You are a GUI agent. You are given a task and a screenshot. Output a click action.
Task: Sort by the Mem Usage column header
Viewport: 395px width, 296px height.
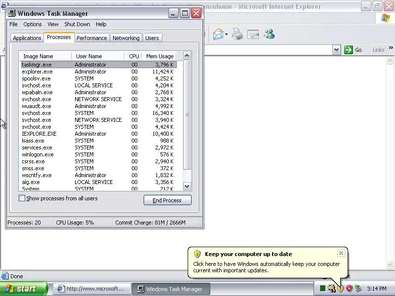click(x=159, y=56)
